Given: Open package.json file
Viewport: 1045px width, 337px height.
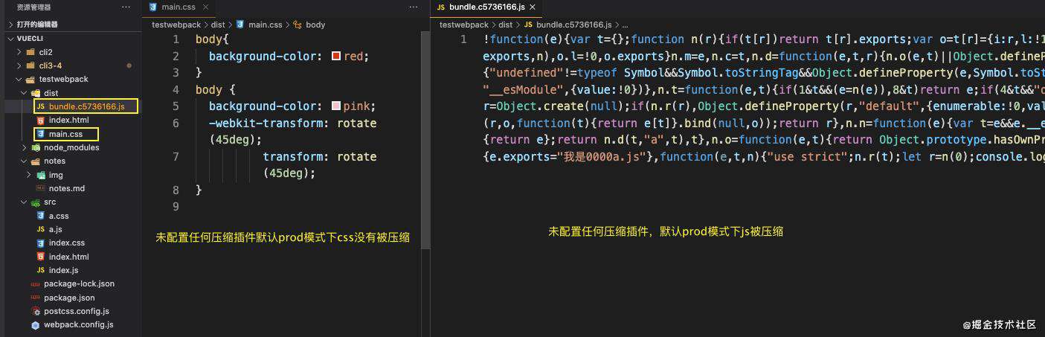Looking at the screenshot, I should (69, 298).
